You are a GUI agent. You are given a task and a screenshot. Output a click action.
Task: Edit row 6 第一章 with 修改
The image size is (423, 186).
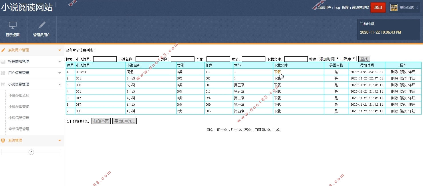403,105
